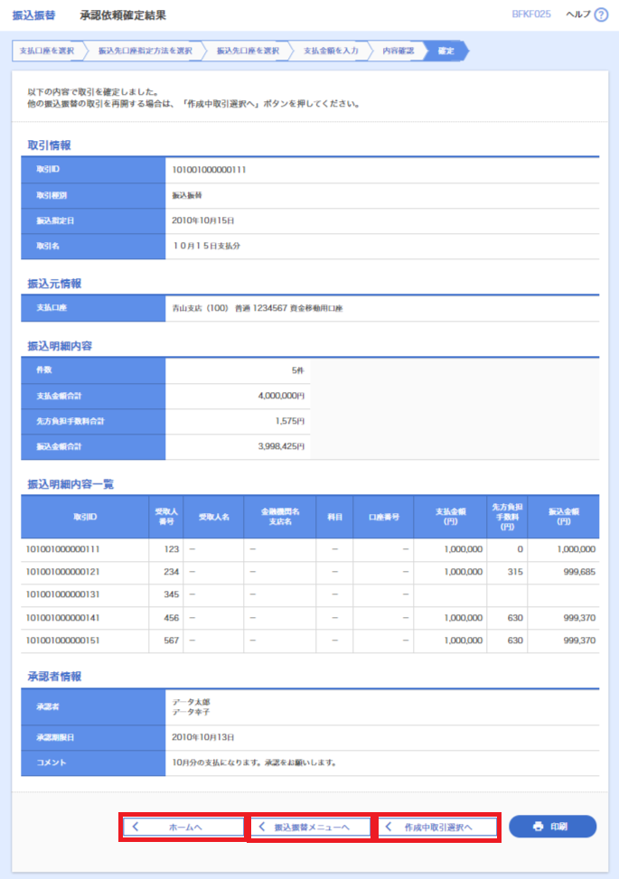Click the 受取人番号 column header
The width and height of the screenshot is (619, 879).
(166, 517)
